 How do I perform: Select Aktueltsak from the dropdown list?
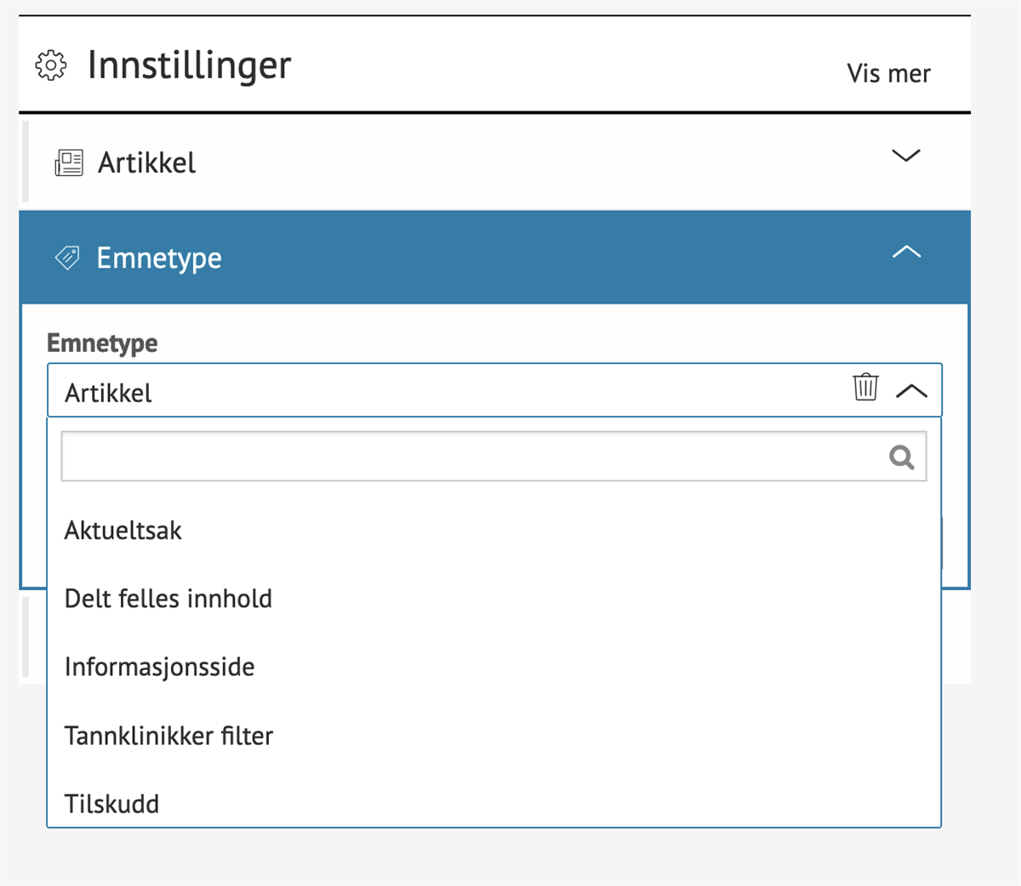[x=123, y=530]
